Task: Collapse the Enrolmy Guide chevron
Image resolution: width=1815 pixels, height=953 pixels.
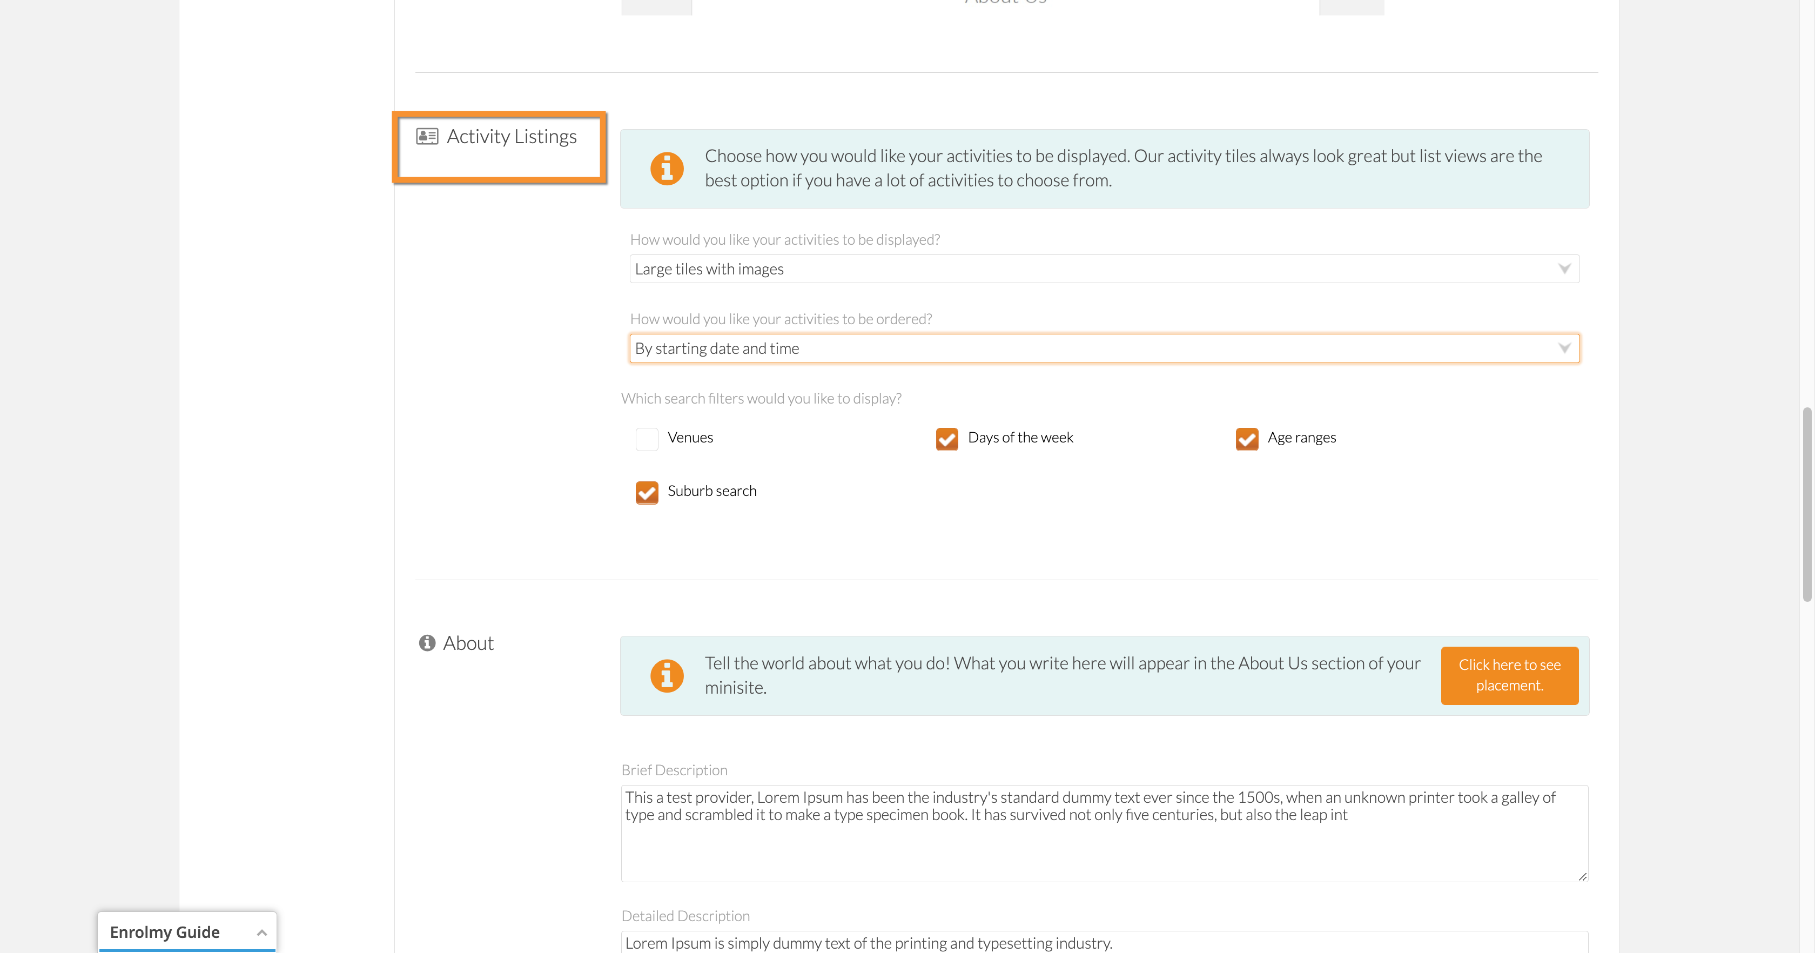Action: click(x=261, y=932)
